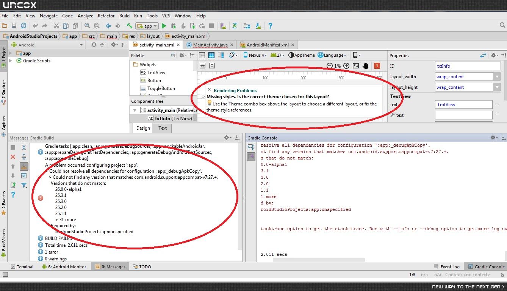Open the Android Monitor tool window
Viewport: 507px width, 291px height.
[64, 267]
